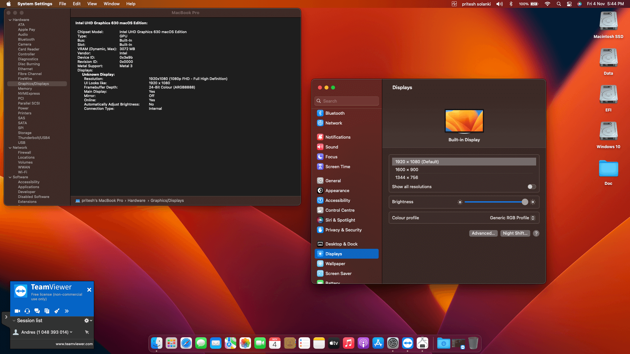Select Firewall under Network tree
The height and width of the screenshot is (354, 630).
pyautogui.click(x=25, y=153)
